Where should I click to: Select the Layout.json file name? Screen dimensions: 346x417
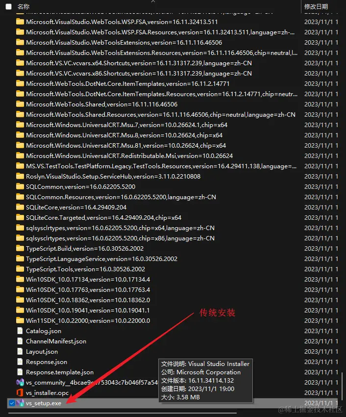pyautogui.click(x=42, y=352)
